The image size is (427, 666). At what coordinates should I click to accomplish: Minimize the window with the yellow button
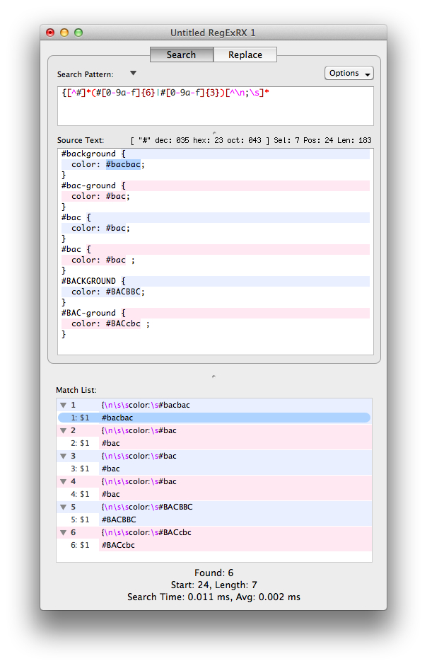(64, 33)
